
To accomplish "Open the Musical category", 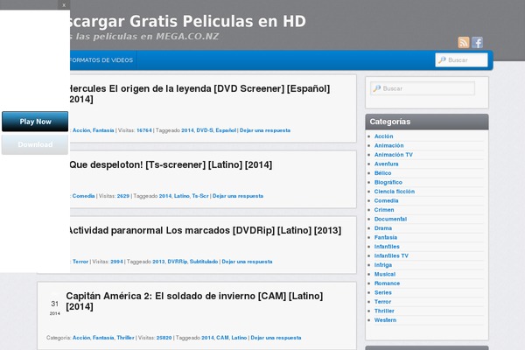I will (x=385, y=274).
